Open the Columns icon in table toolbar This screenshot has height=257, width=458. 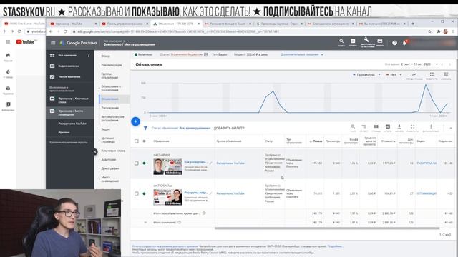376,127
